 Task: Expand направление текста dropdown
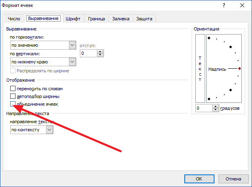coord(50,130)
